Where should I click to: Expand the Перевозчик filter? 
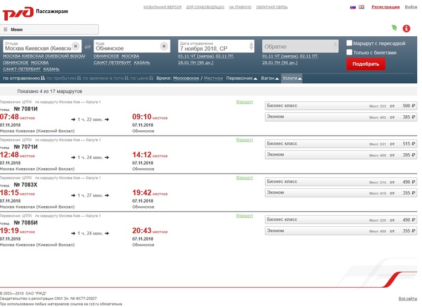point(241,78)
